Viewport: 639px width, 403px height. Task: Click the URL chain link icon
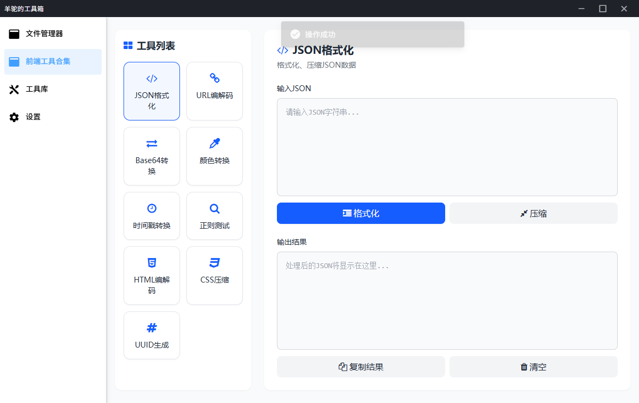tap(215, 78)
